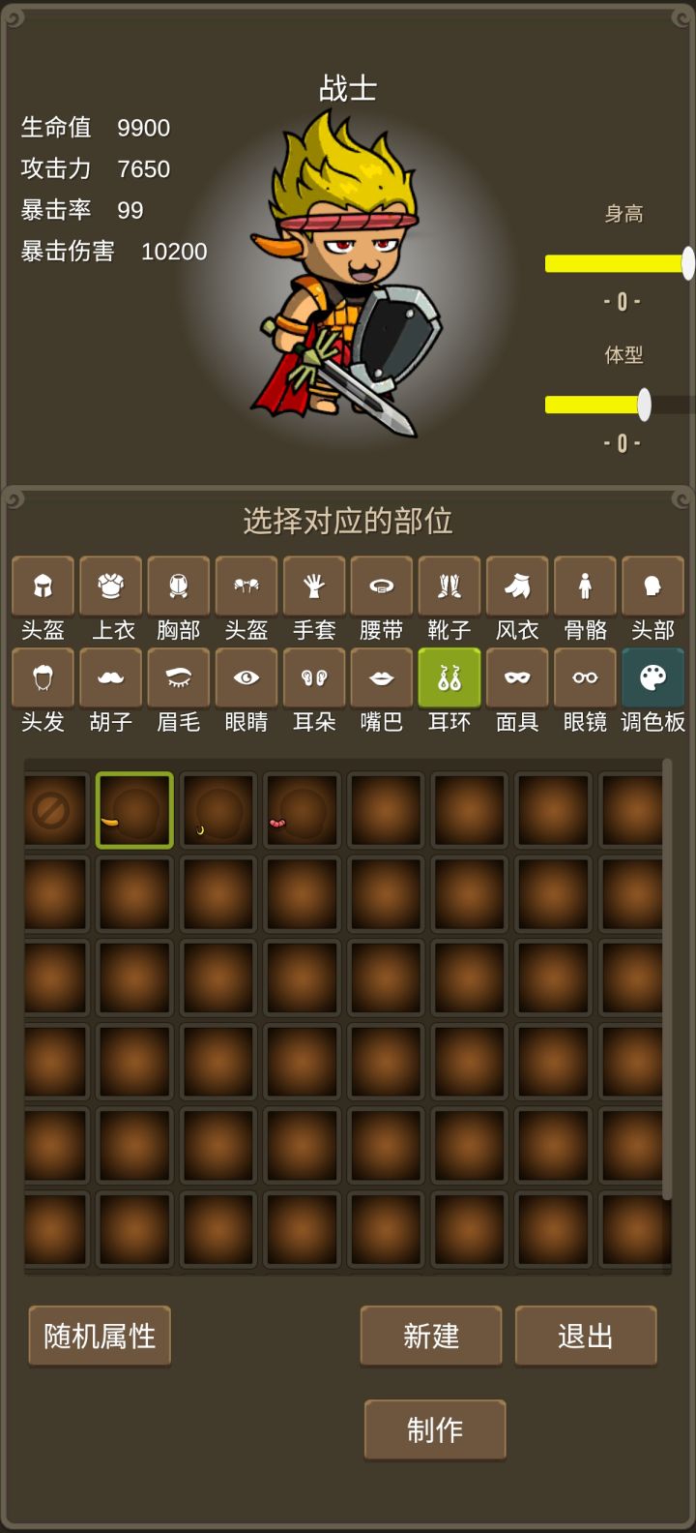Click the 制作 craft button
Screen dimensions: 696x1533
click(x=435, y=1428)
